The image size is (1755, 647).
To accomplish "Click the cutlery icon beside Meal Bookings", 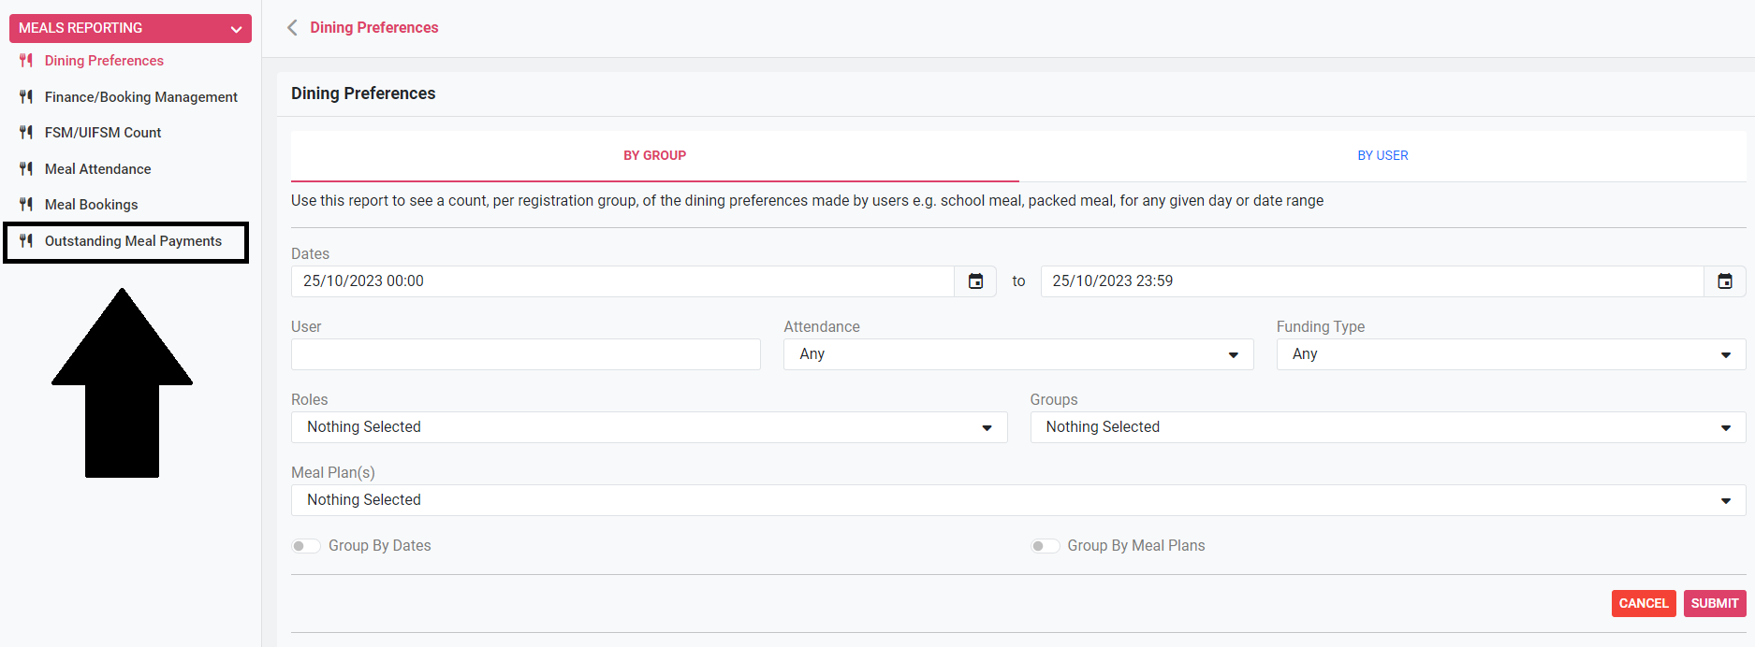I will coord(26,205).
